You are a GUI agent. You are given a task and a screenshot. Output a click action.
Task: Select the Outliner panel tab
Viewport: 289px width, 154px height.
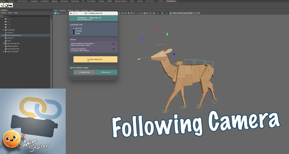coord(4,10)
